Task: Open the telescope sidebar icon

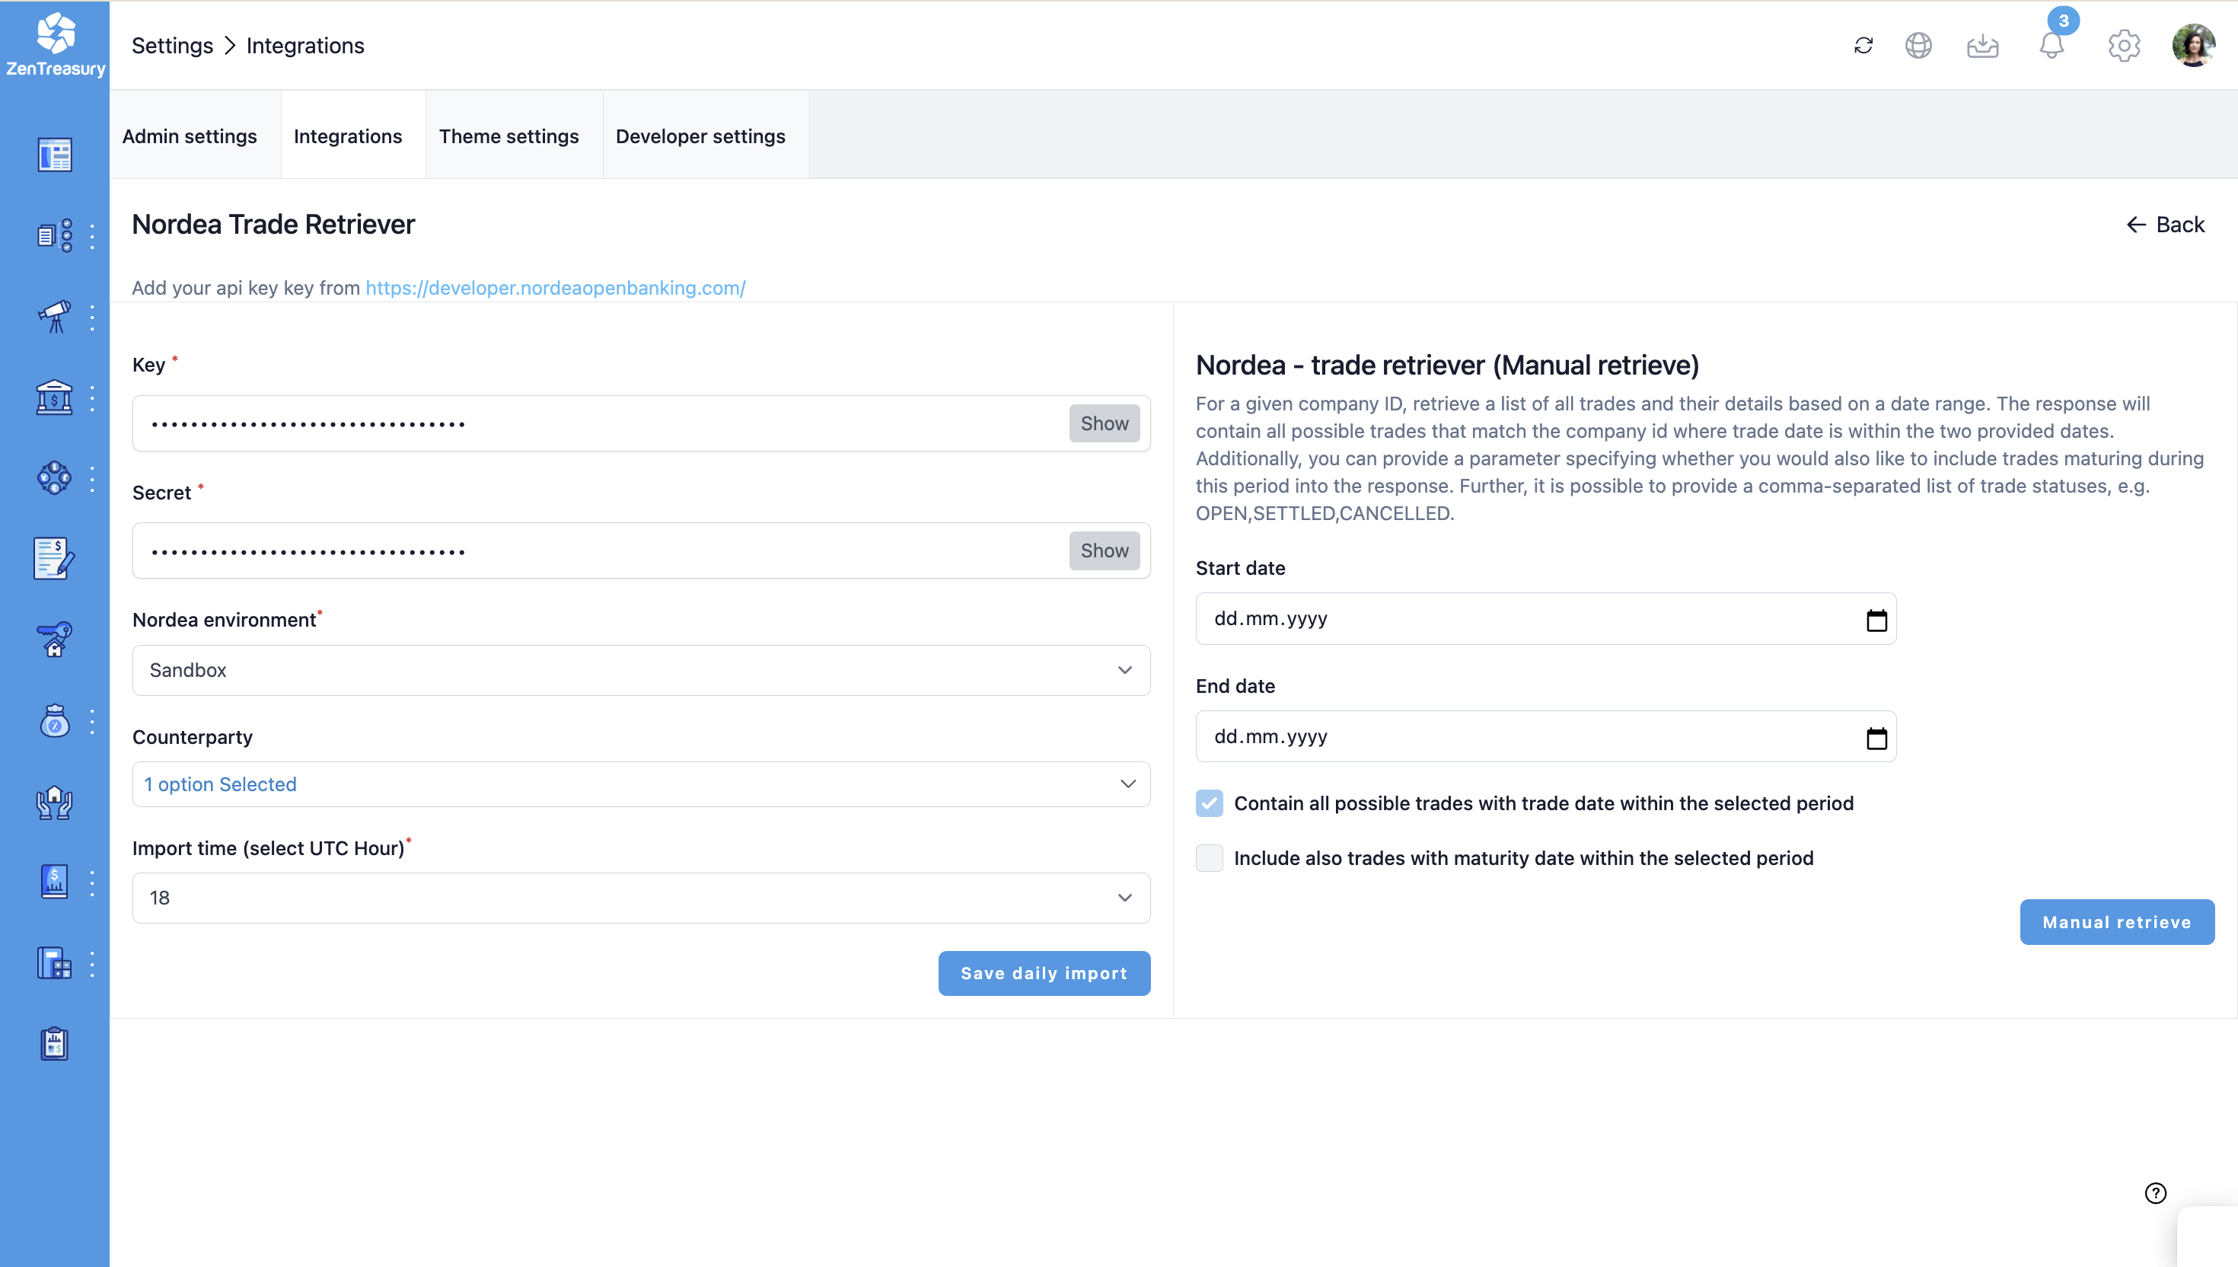Action: pos(54,317)
